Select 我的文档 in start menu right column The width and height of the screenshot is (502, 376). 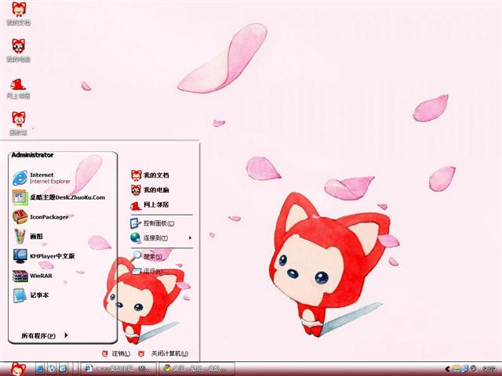coord(150,175)
